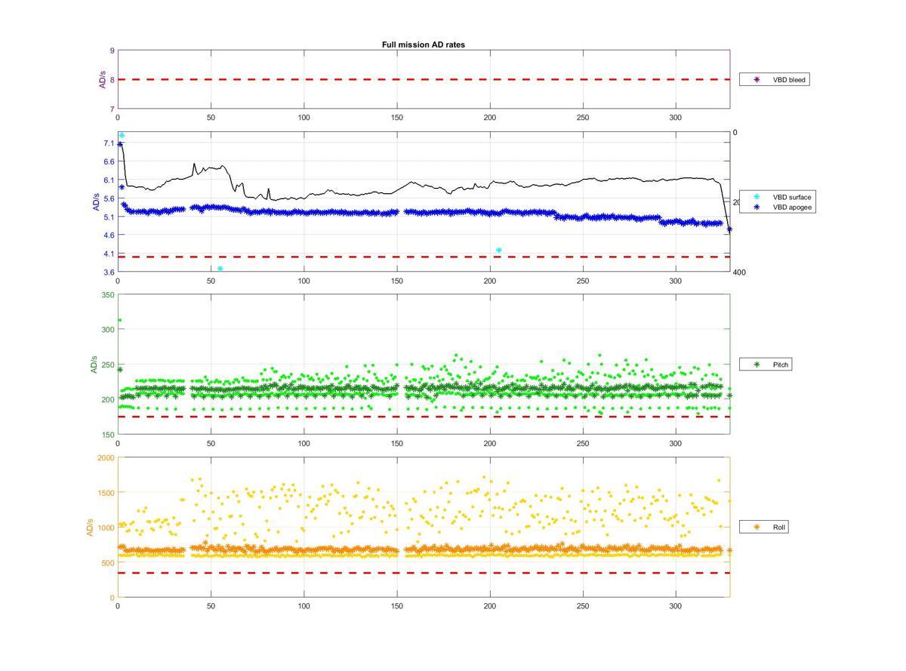Click the 7.1 tick on VBD axis
The height and width of the screenshot is (671, 906).
(x=109, y=143)
